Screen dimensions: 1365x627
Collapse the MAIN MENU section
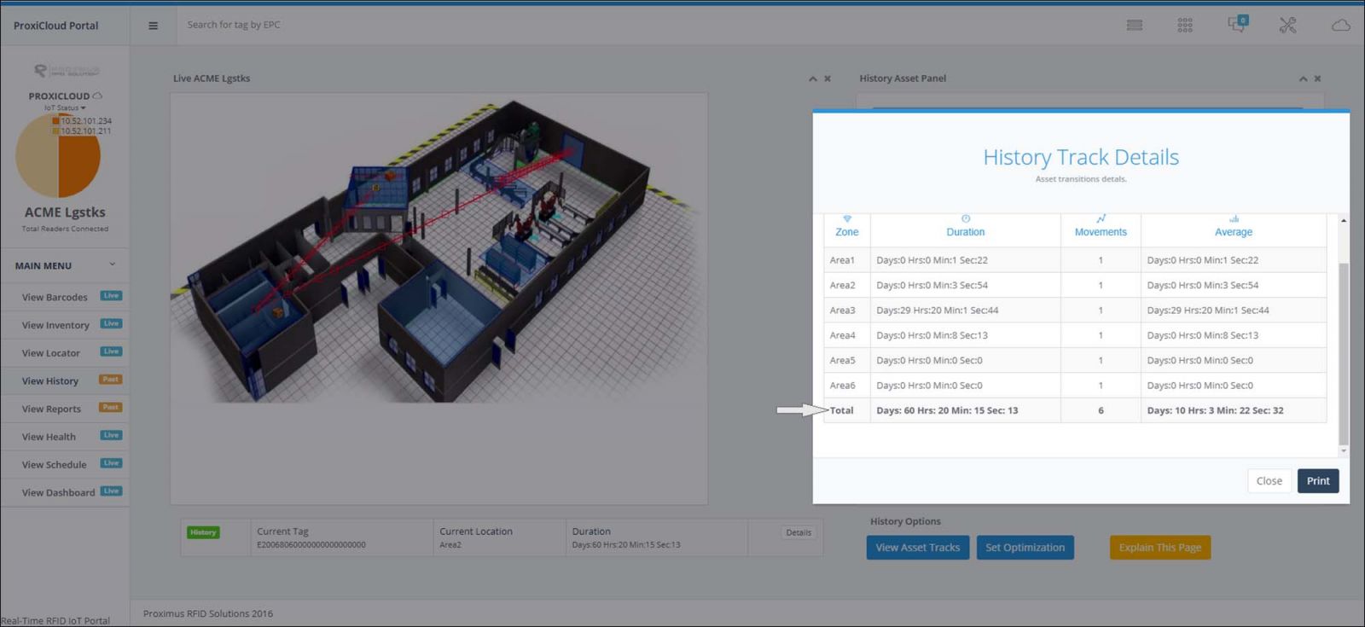point(112,265)
